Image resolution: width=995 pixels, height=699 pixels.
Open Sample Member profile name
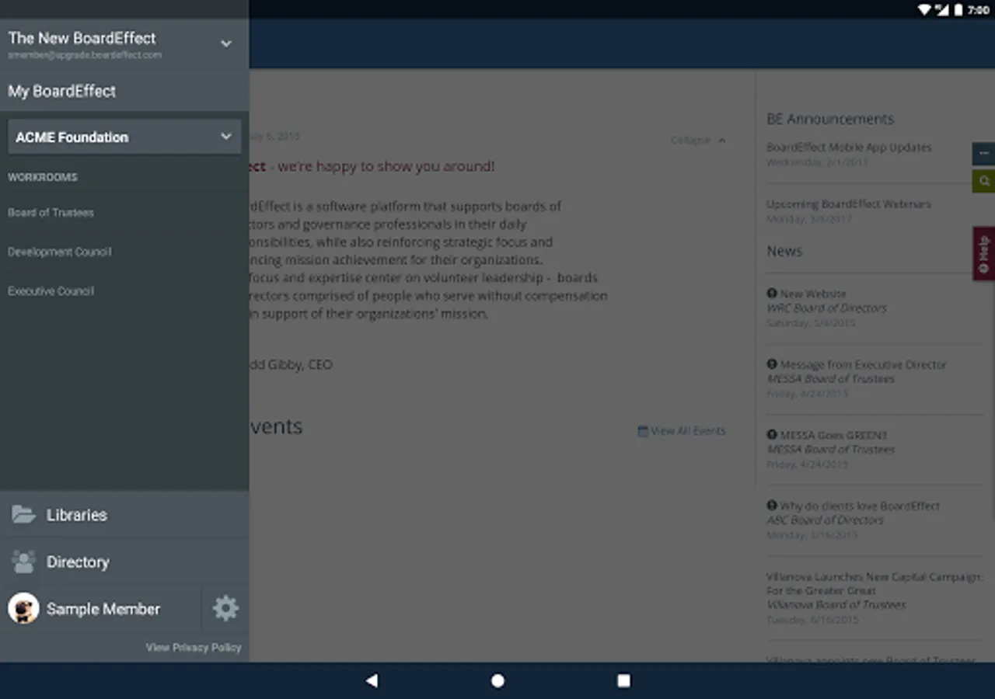103,609
